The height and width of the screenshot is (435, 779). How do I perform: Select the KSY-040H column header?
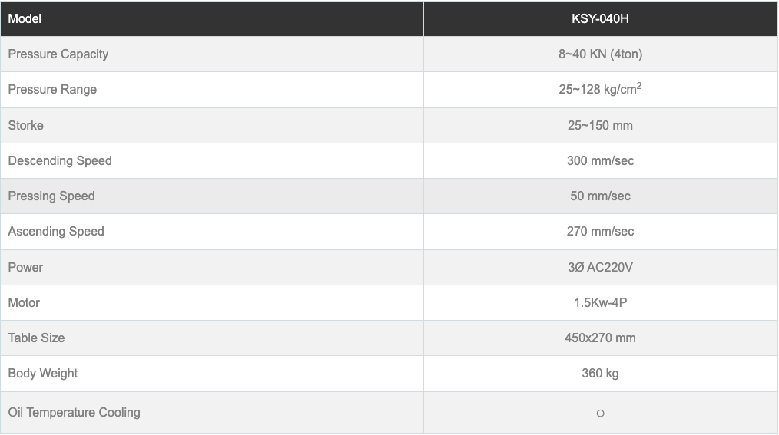tap(600, 18)
